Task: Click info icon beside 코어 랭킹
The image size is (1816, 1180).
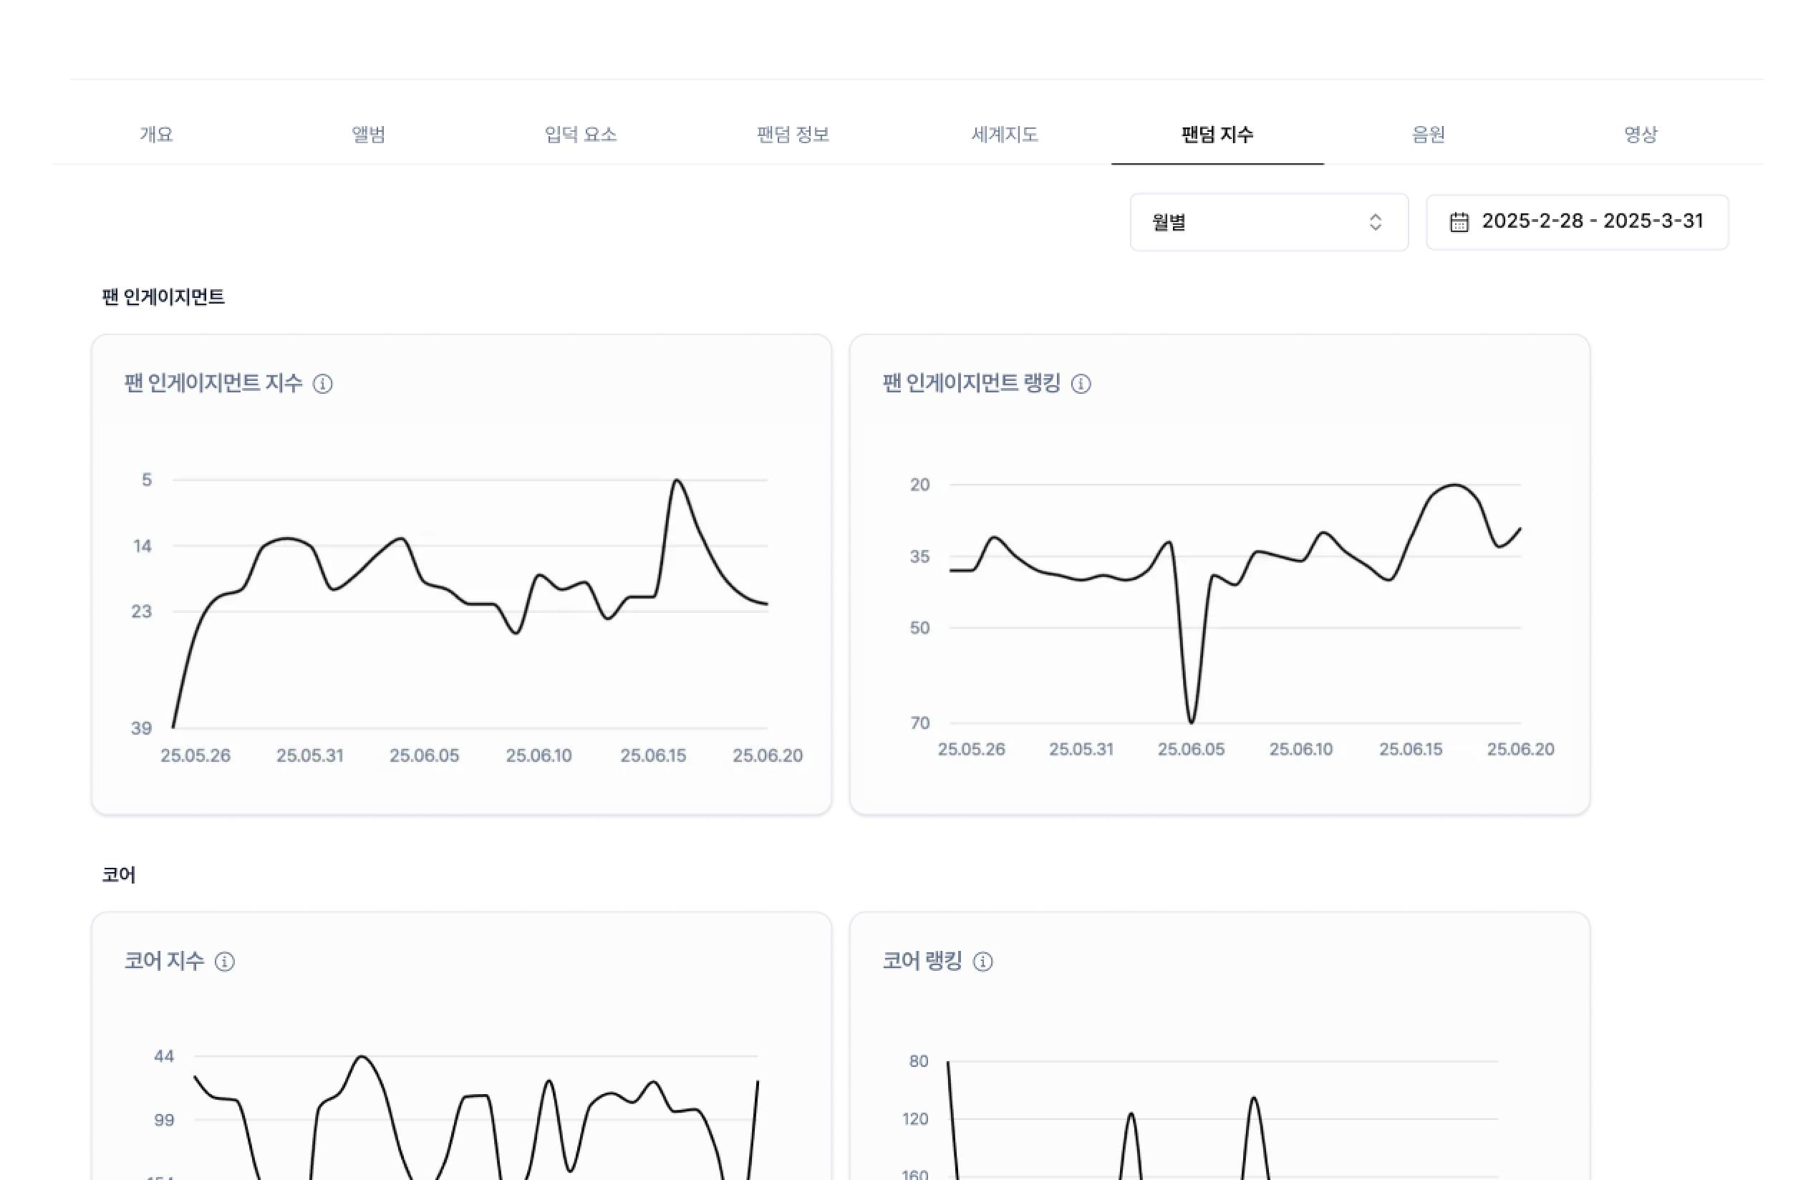Action: [982, 961]
